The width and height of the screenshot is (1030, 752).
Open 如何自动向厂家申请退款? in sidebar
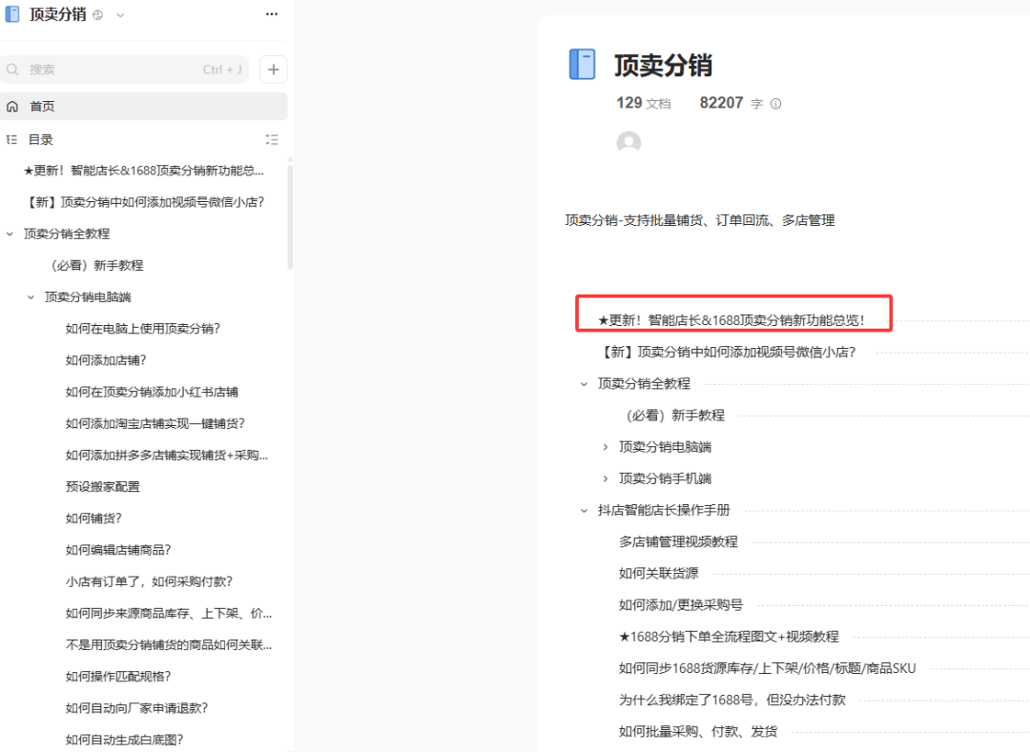point(136,708)
